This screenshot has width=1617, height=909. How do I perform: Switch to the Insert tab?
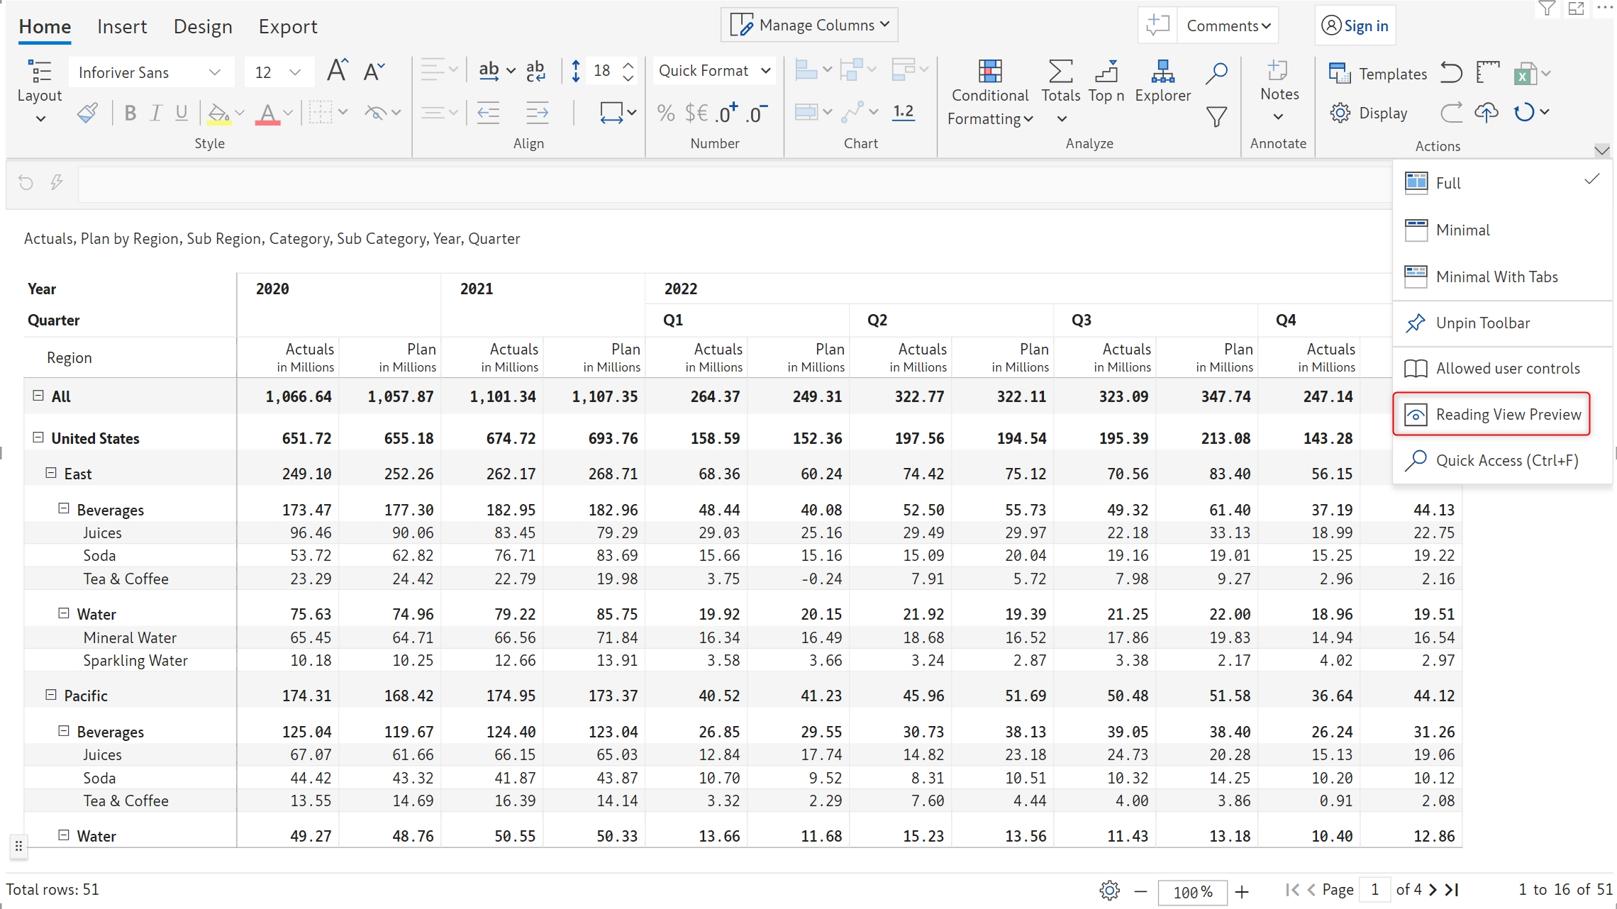pyautogui.click(x=122, y=27)
